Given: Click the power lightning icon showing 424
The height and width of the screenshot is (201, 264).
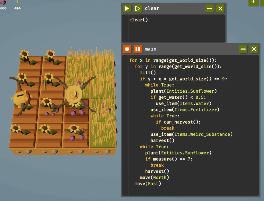Looking at the screenshot, I should point(17,2).
